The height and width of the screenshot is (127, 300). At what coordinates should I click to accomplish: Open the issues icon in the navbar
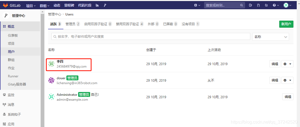pyautogui.click(x=251, y=5)
